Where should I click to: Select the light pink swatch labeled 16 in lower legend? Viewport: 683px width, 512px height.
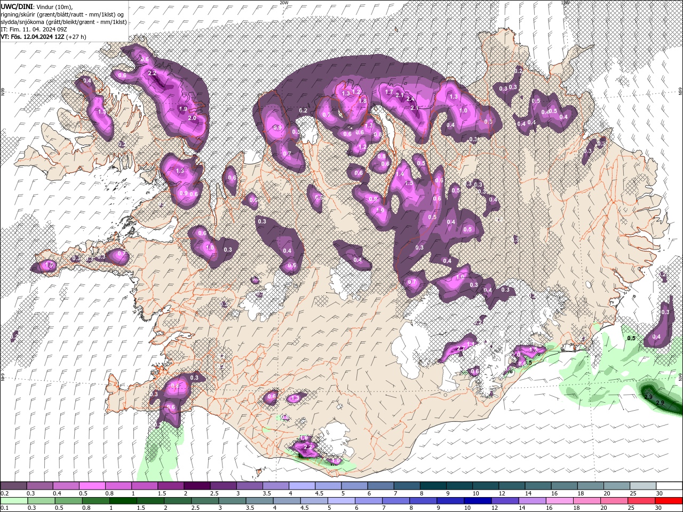(559, 500)
